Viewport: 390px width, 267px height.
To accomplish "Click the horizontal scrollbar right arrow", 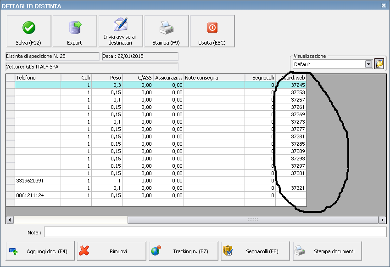I will [x=383, y=220].
